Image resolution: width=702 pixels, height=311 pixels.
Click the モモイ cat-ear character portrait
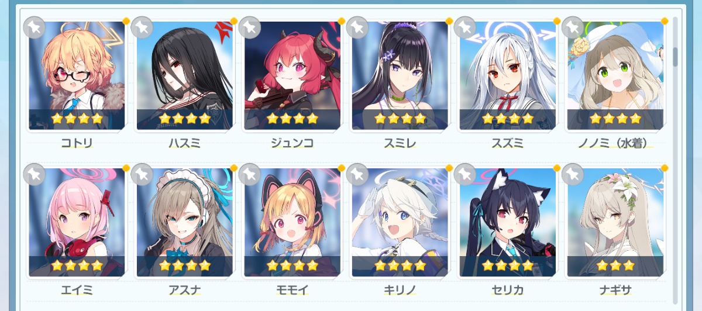[292, 223]
